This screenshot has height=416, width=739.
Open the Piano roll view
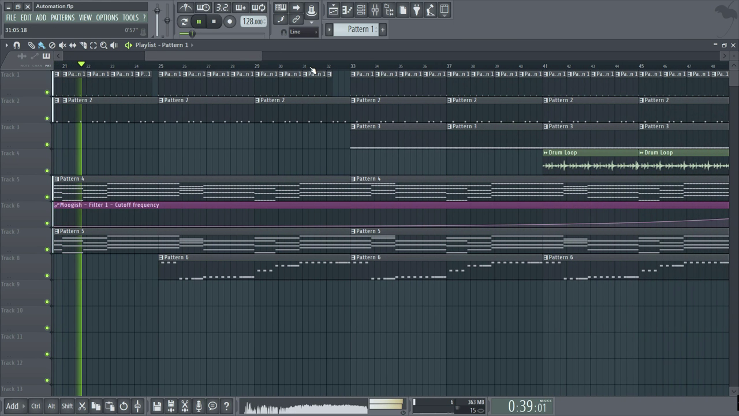pos(347,9)
